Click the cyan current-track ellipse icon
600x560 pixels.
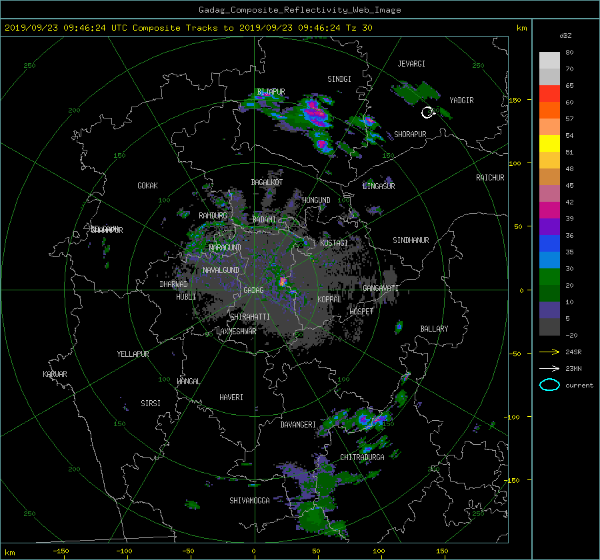549,385
